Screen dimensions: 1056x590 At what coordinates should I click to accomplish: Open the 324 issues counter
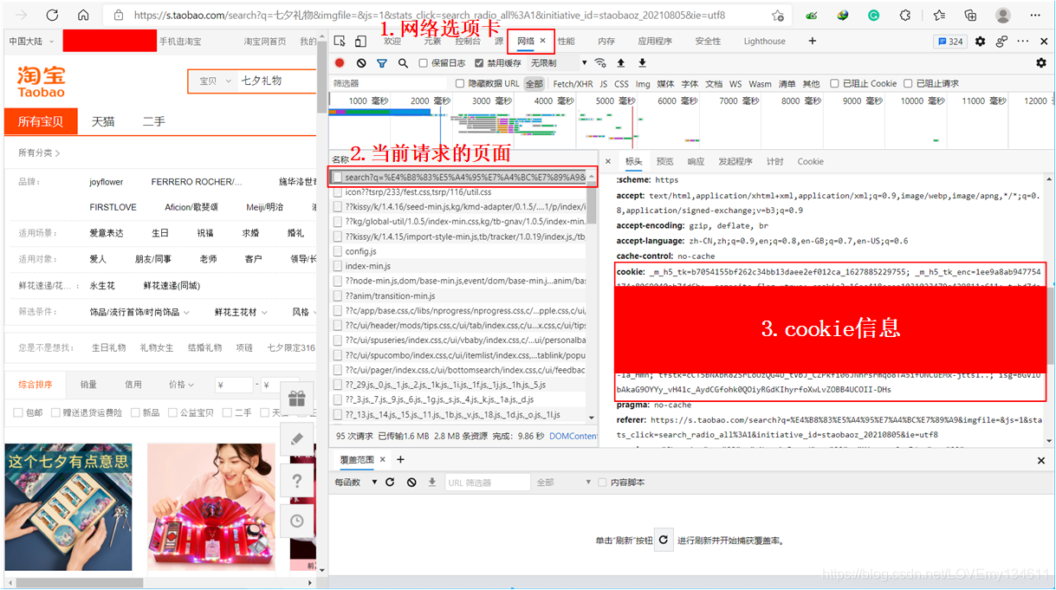[x=950, y=41]
